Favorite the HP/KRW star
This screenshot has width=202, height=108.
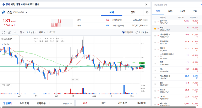(x=155, y=77)
